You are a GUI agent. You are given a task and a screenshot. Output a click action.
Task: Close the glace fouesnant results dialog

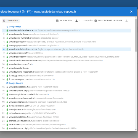point(131,12)
